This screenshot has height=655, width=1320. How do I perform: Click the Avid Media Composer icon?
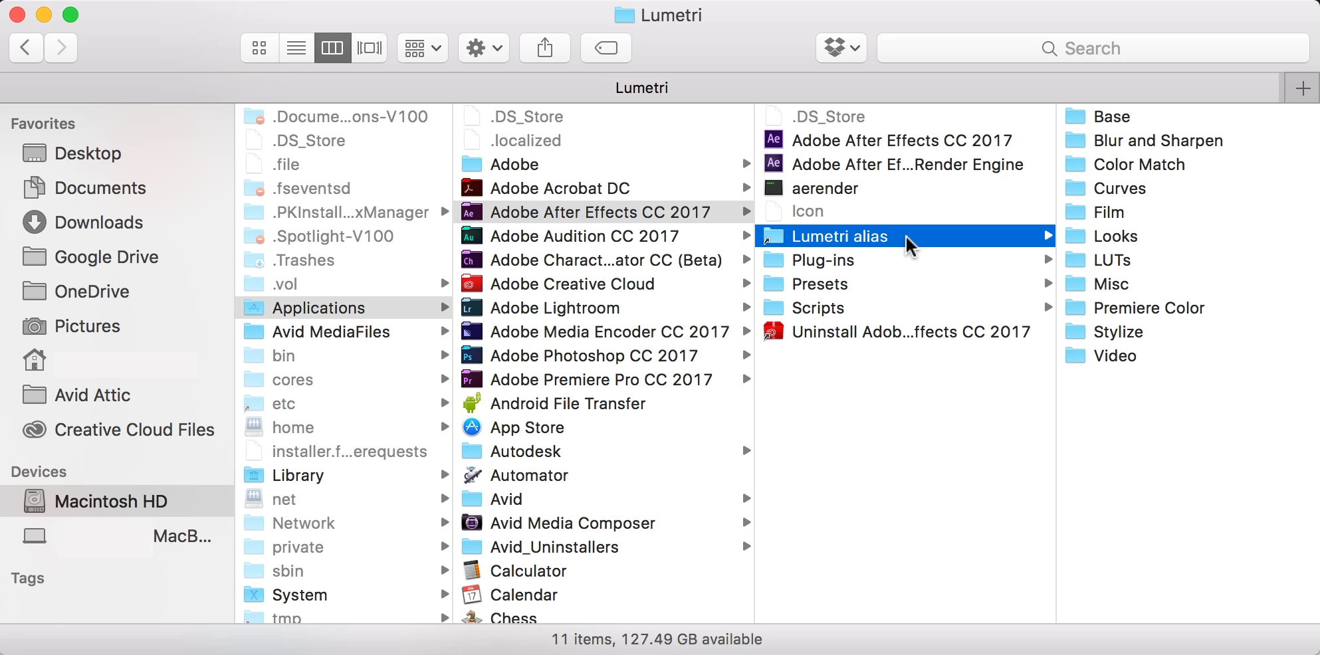click(472, 523)
